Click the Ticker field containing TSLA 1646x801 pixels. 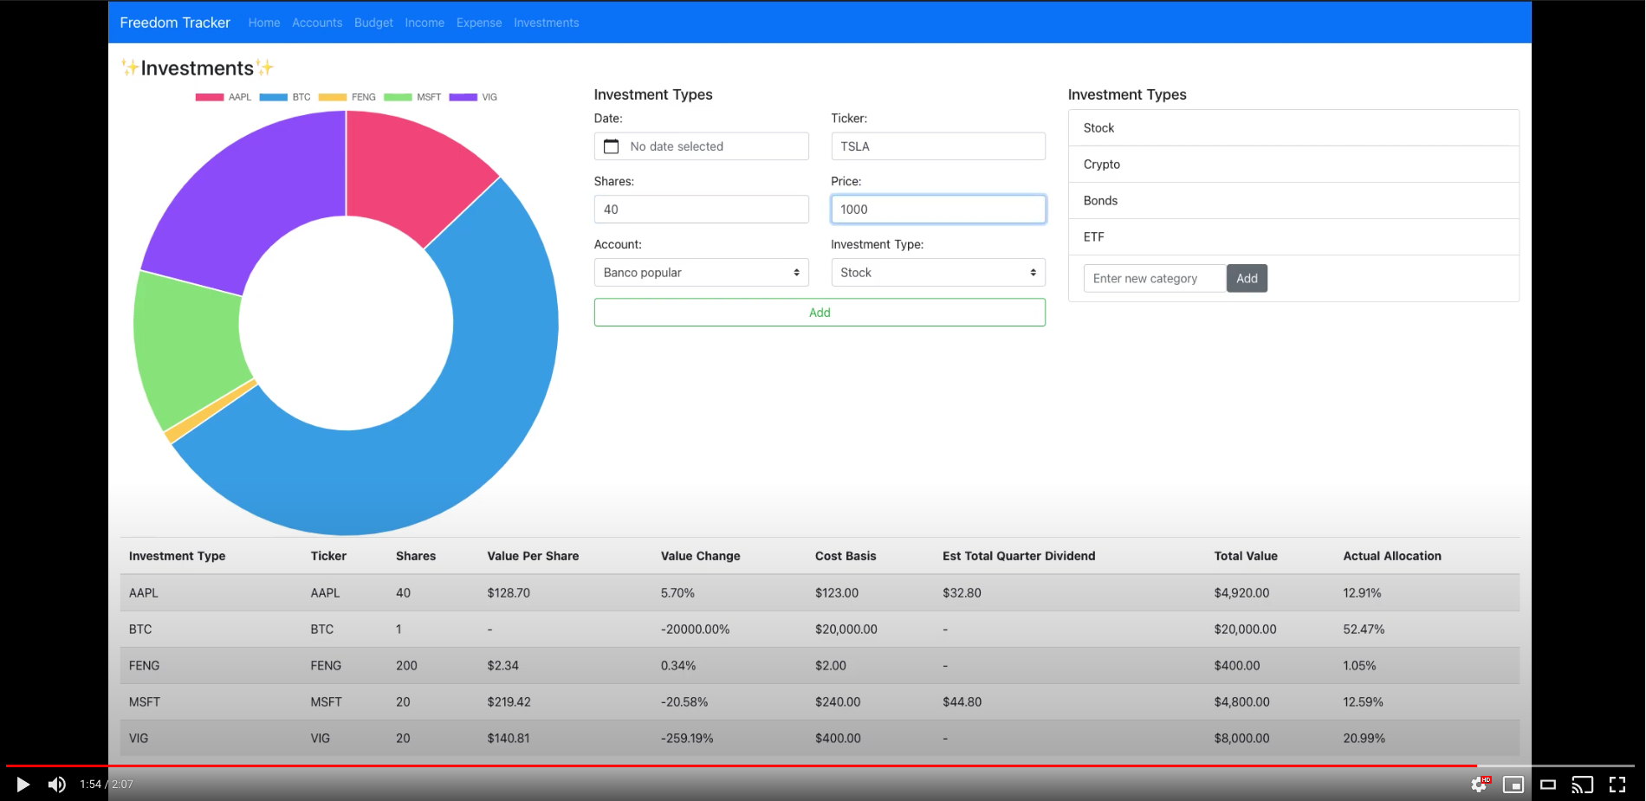[937, 145]
